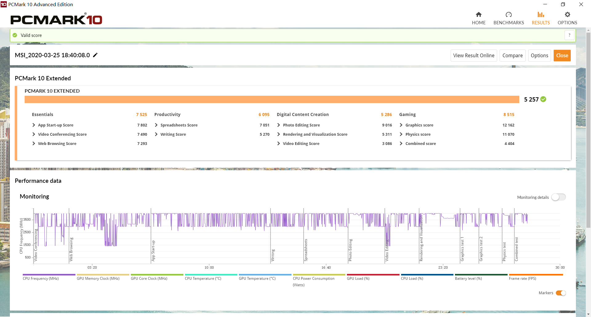591x317 pixels.
Task: Click the green checkmark beside 5 257
Action: pyautogui.click(x=543, y=99)
